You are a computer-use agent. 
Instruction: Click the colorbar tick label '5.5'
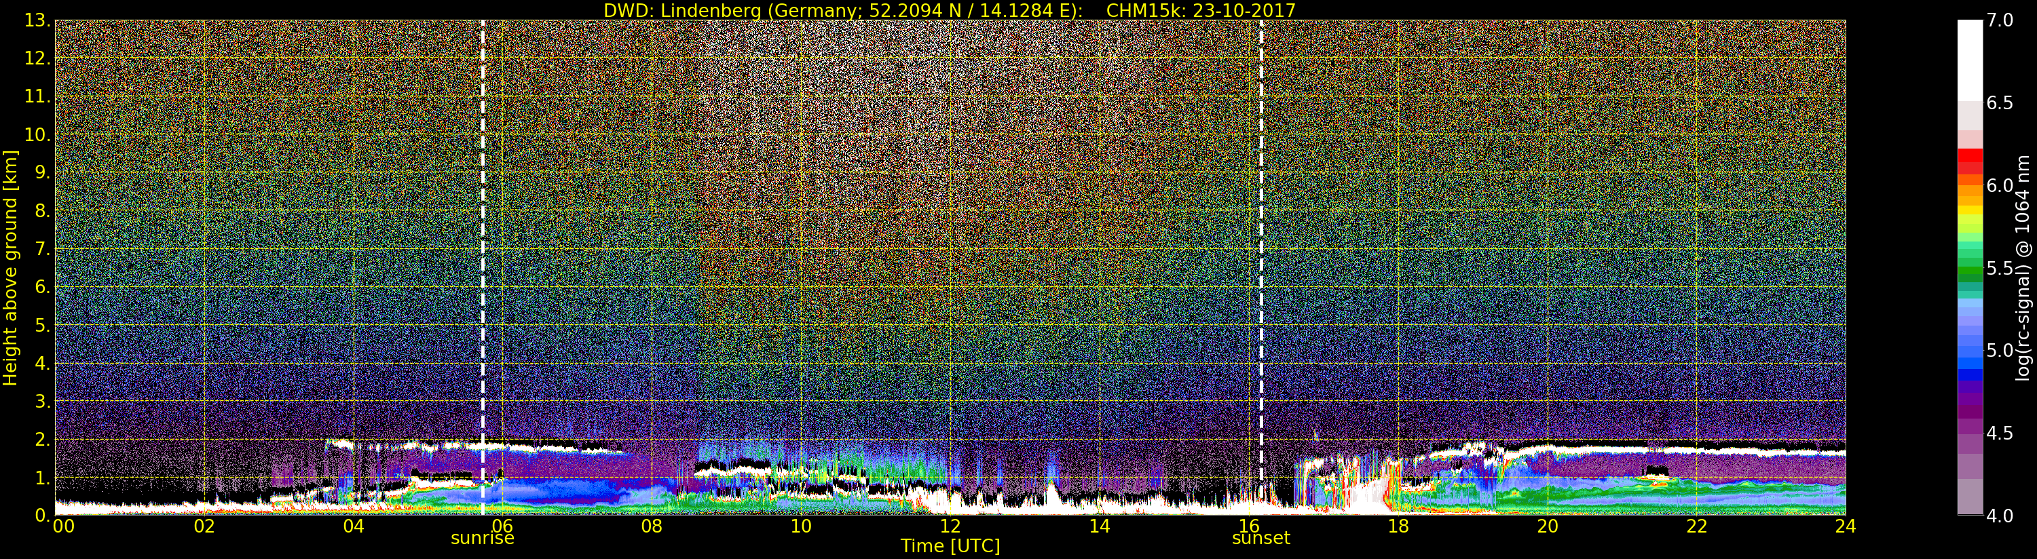(x=2000, y=269)
